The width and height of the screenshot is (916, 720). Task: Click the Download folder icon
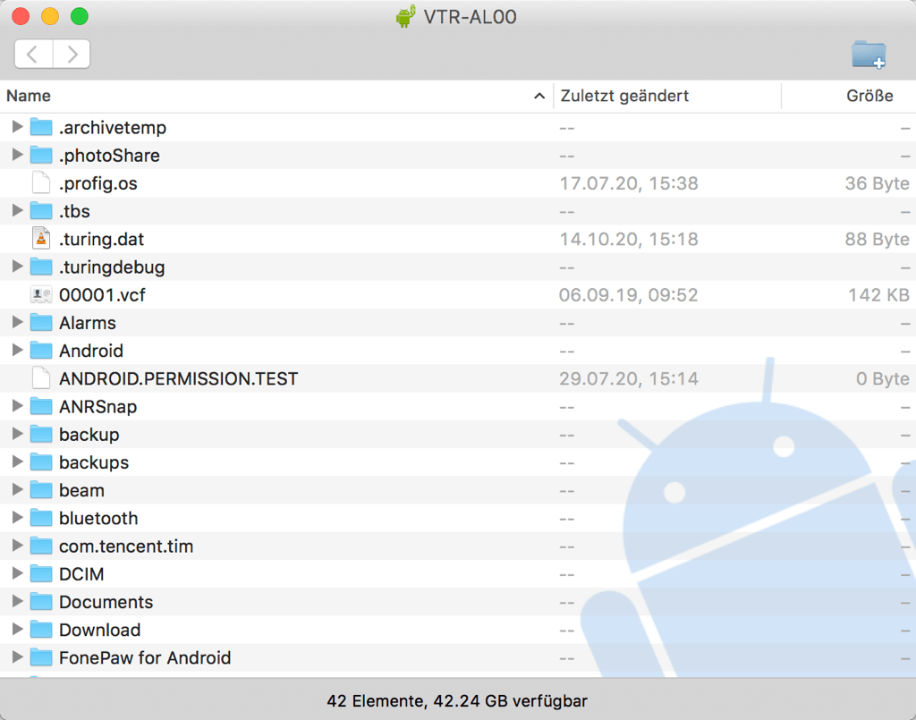click(x=41, y=630)
